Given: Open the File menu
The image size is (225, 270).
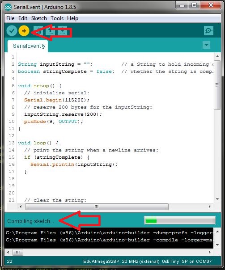Looking at the screenshot, I should pos(10,18).
